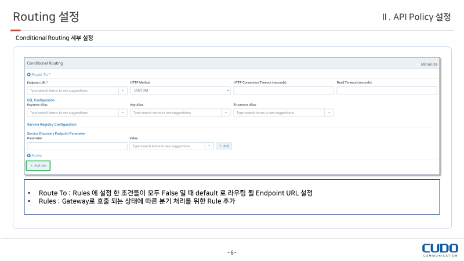Screen dimensions: 464x261
Task: Open the Endpoint URI dropdown arrow
Action: click(123, 90)
